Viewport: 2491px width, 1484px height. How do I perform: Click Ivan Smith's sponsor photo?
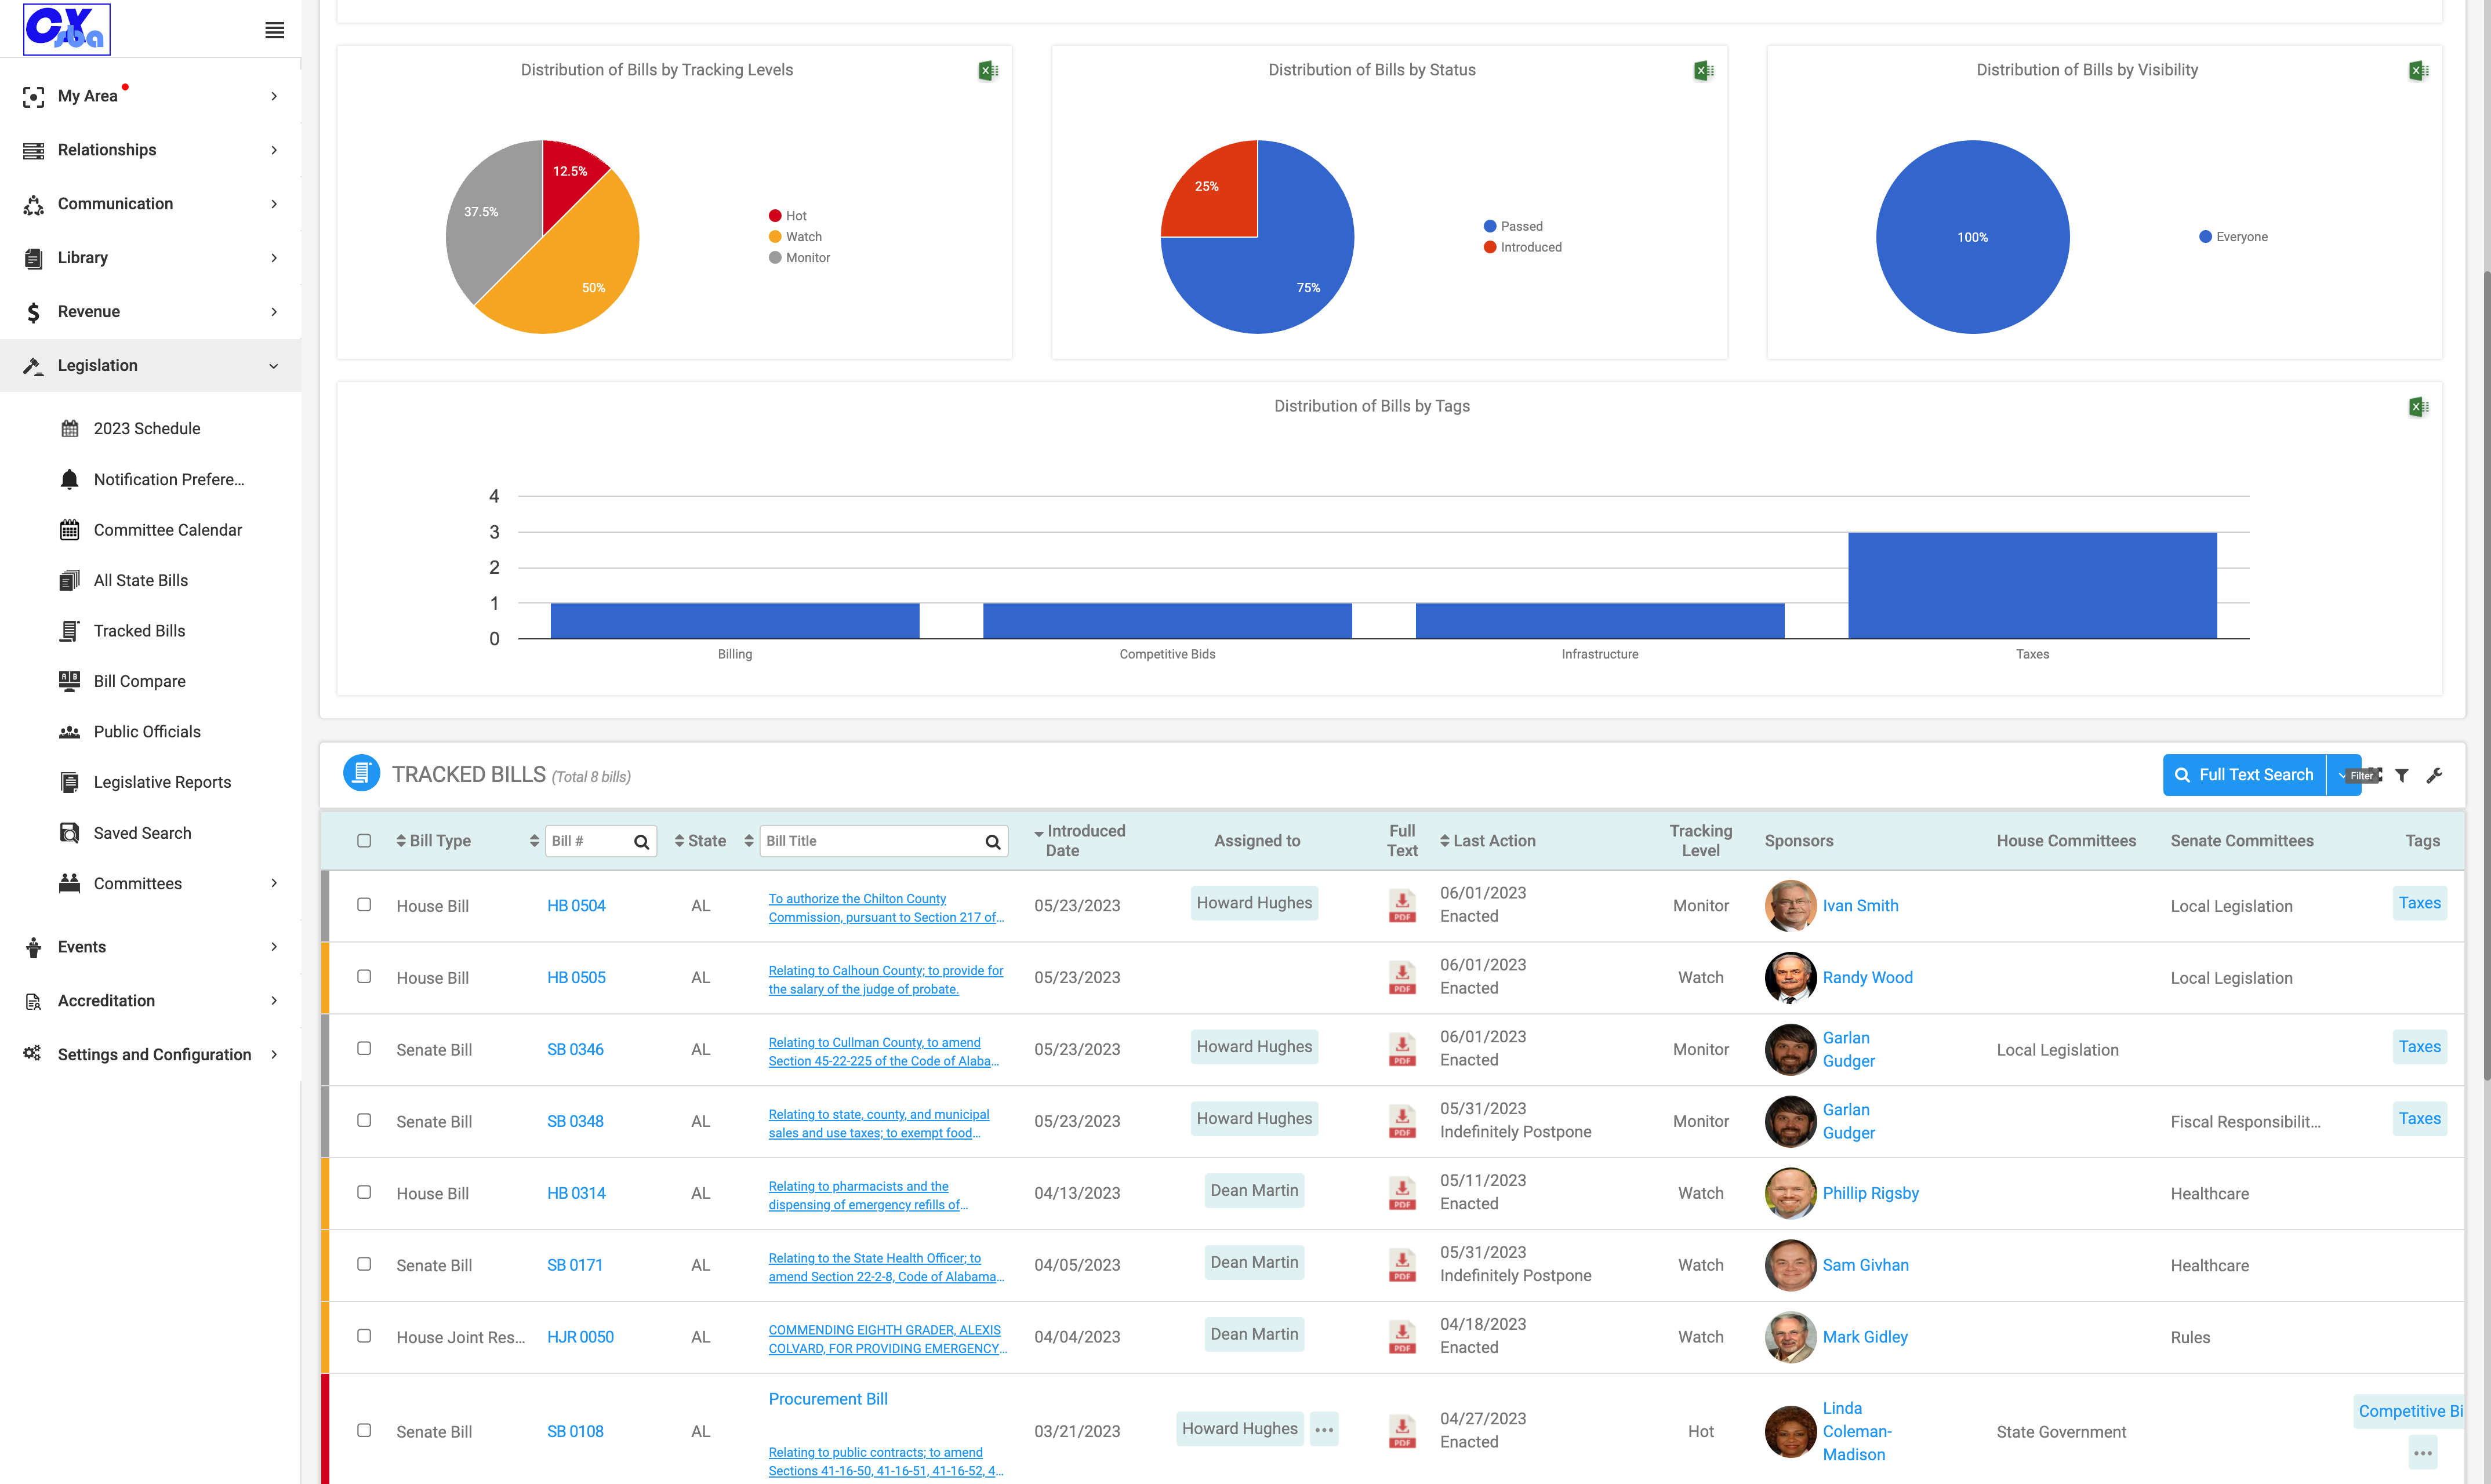pyautogui.click(x=1790, y=906)
